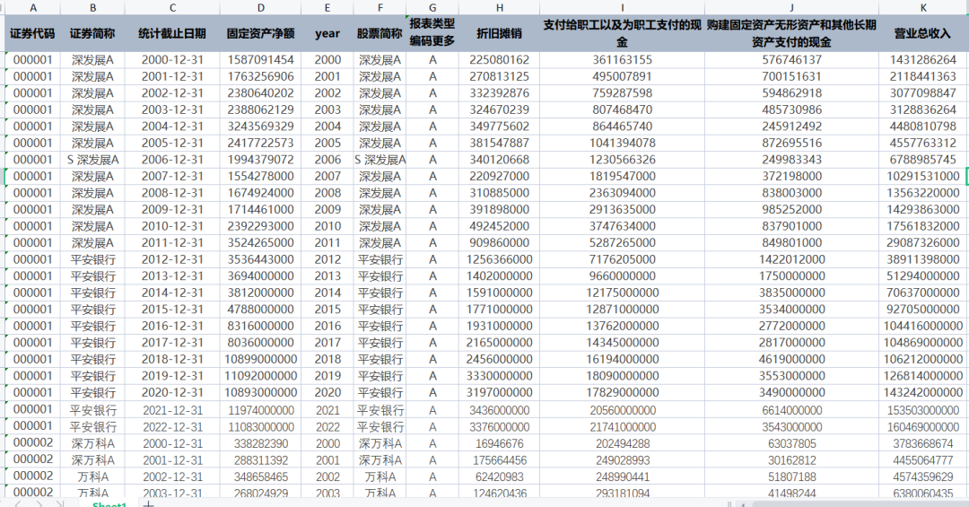This screenshot has height=507, width=969.
Task: Select revenue cell 10291531000
Action: tap(923, 177)
